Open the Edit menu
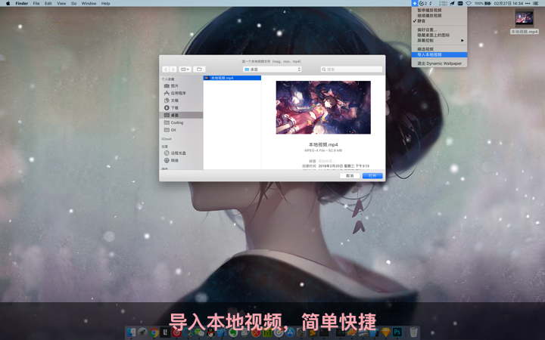This screenshot has width=545, height=340. [48, 3]
